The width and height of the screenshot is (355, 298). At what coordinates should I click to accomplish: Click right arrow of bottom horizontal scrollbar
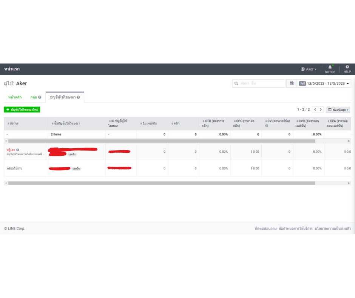[x=349, y=183]
